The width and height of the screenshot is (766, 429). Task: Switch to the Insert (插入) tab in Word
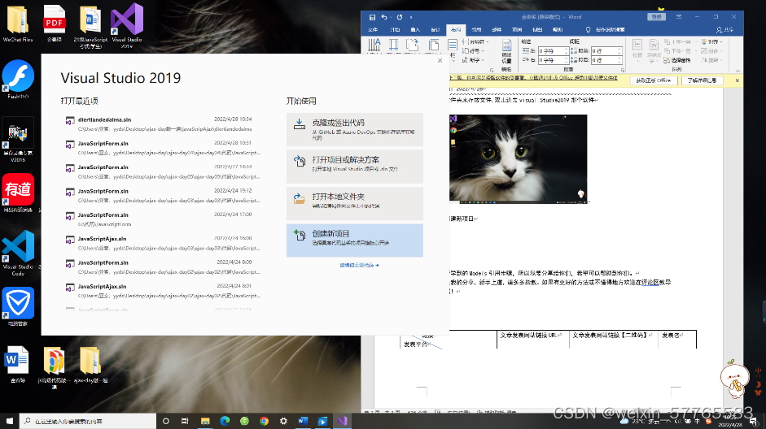415,30
